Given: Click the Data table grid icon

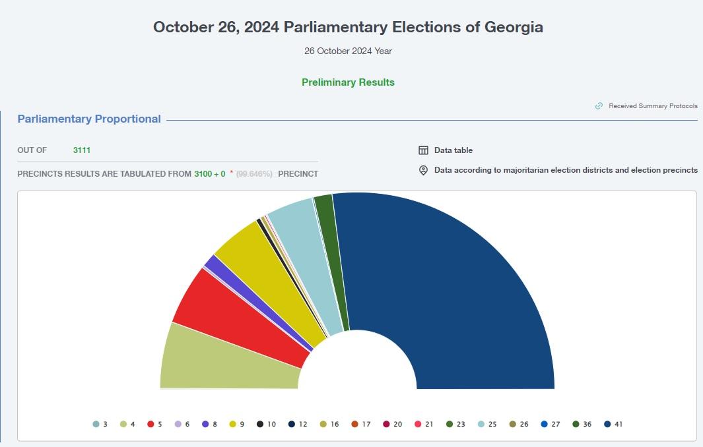Looking at the screenshot, I should coord(423,150).
